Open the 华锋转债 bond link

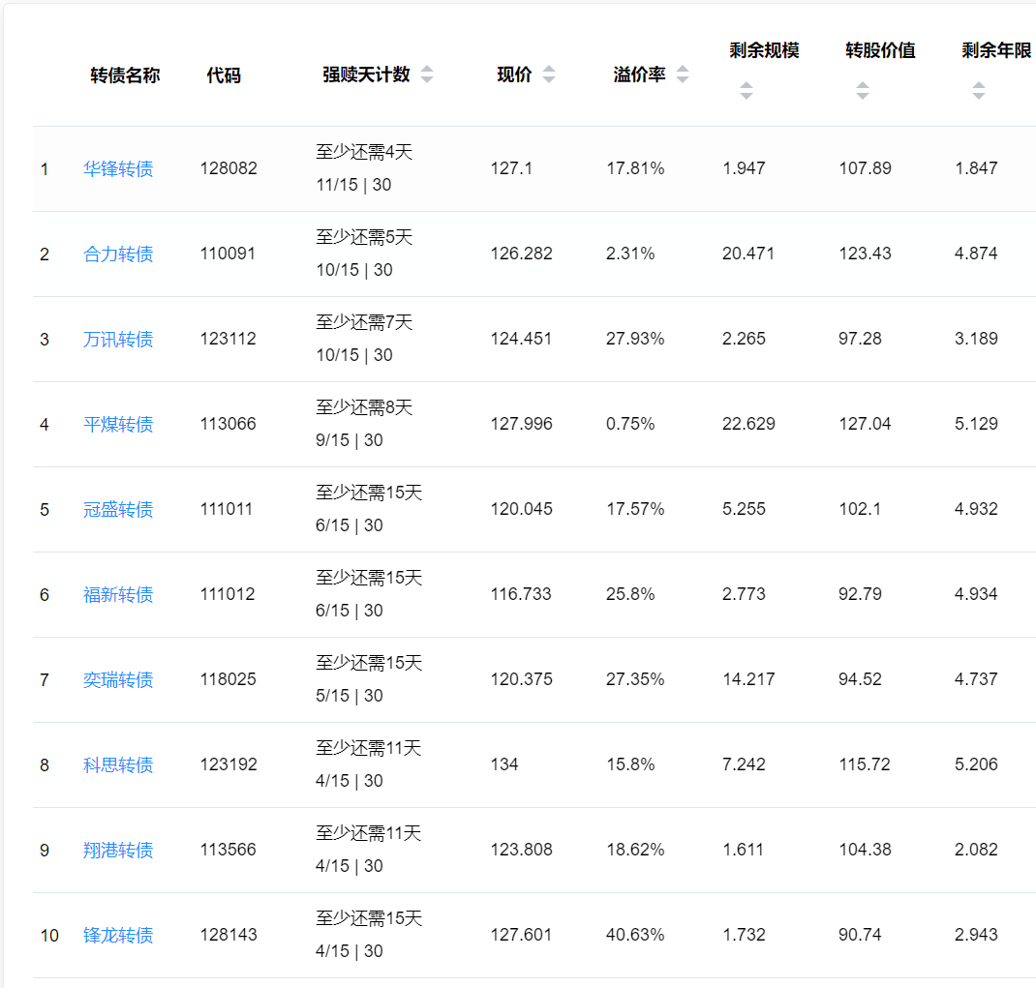(x=118, y=169)
